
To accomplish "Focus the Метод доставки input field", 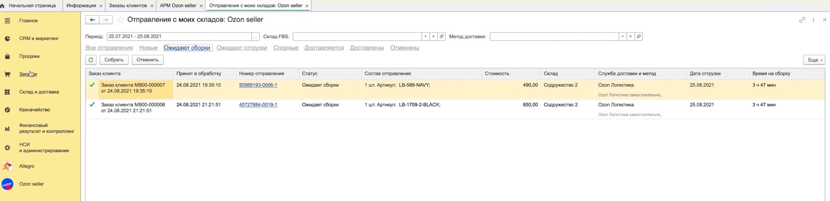I will point(554,36).
